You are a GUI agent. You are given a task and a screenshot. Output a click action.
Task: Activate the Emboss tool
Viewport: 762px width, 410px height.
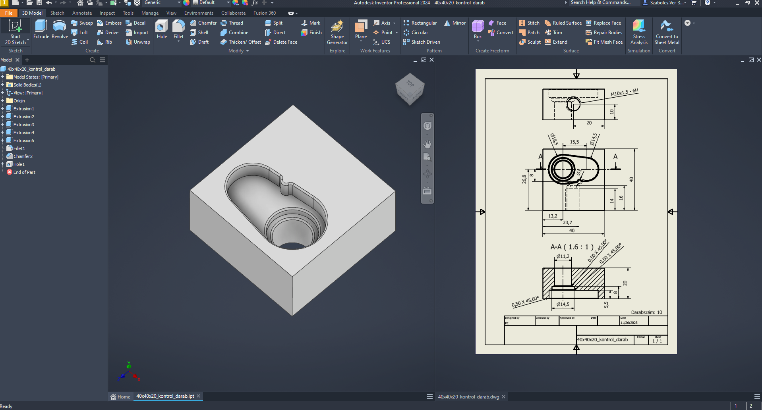[109, 23]
